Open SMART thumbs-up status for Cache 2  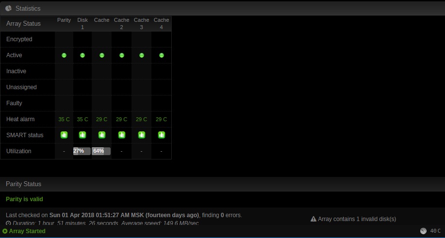tap(121, 135)
